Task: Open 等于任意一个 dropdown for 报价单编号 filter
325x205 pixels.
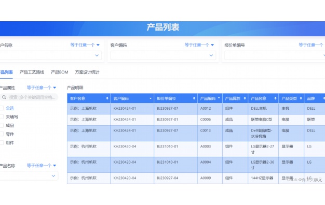Action: (x=312, y=45)
